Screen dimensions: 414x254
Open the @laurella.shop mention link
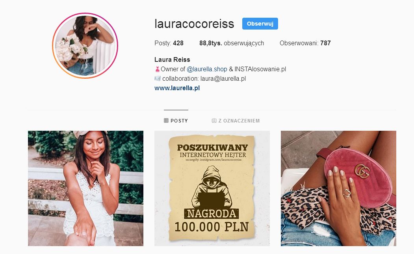207,69
